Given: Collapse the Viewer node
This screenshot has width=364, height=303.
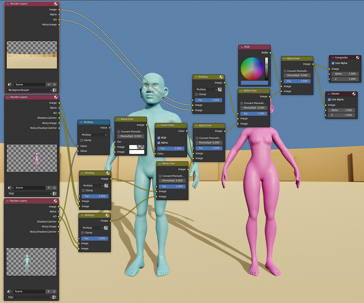Looking at the screenshot, I should point(329,94).
